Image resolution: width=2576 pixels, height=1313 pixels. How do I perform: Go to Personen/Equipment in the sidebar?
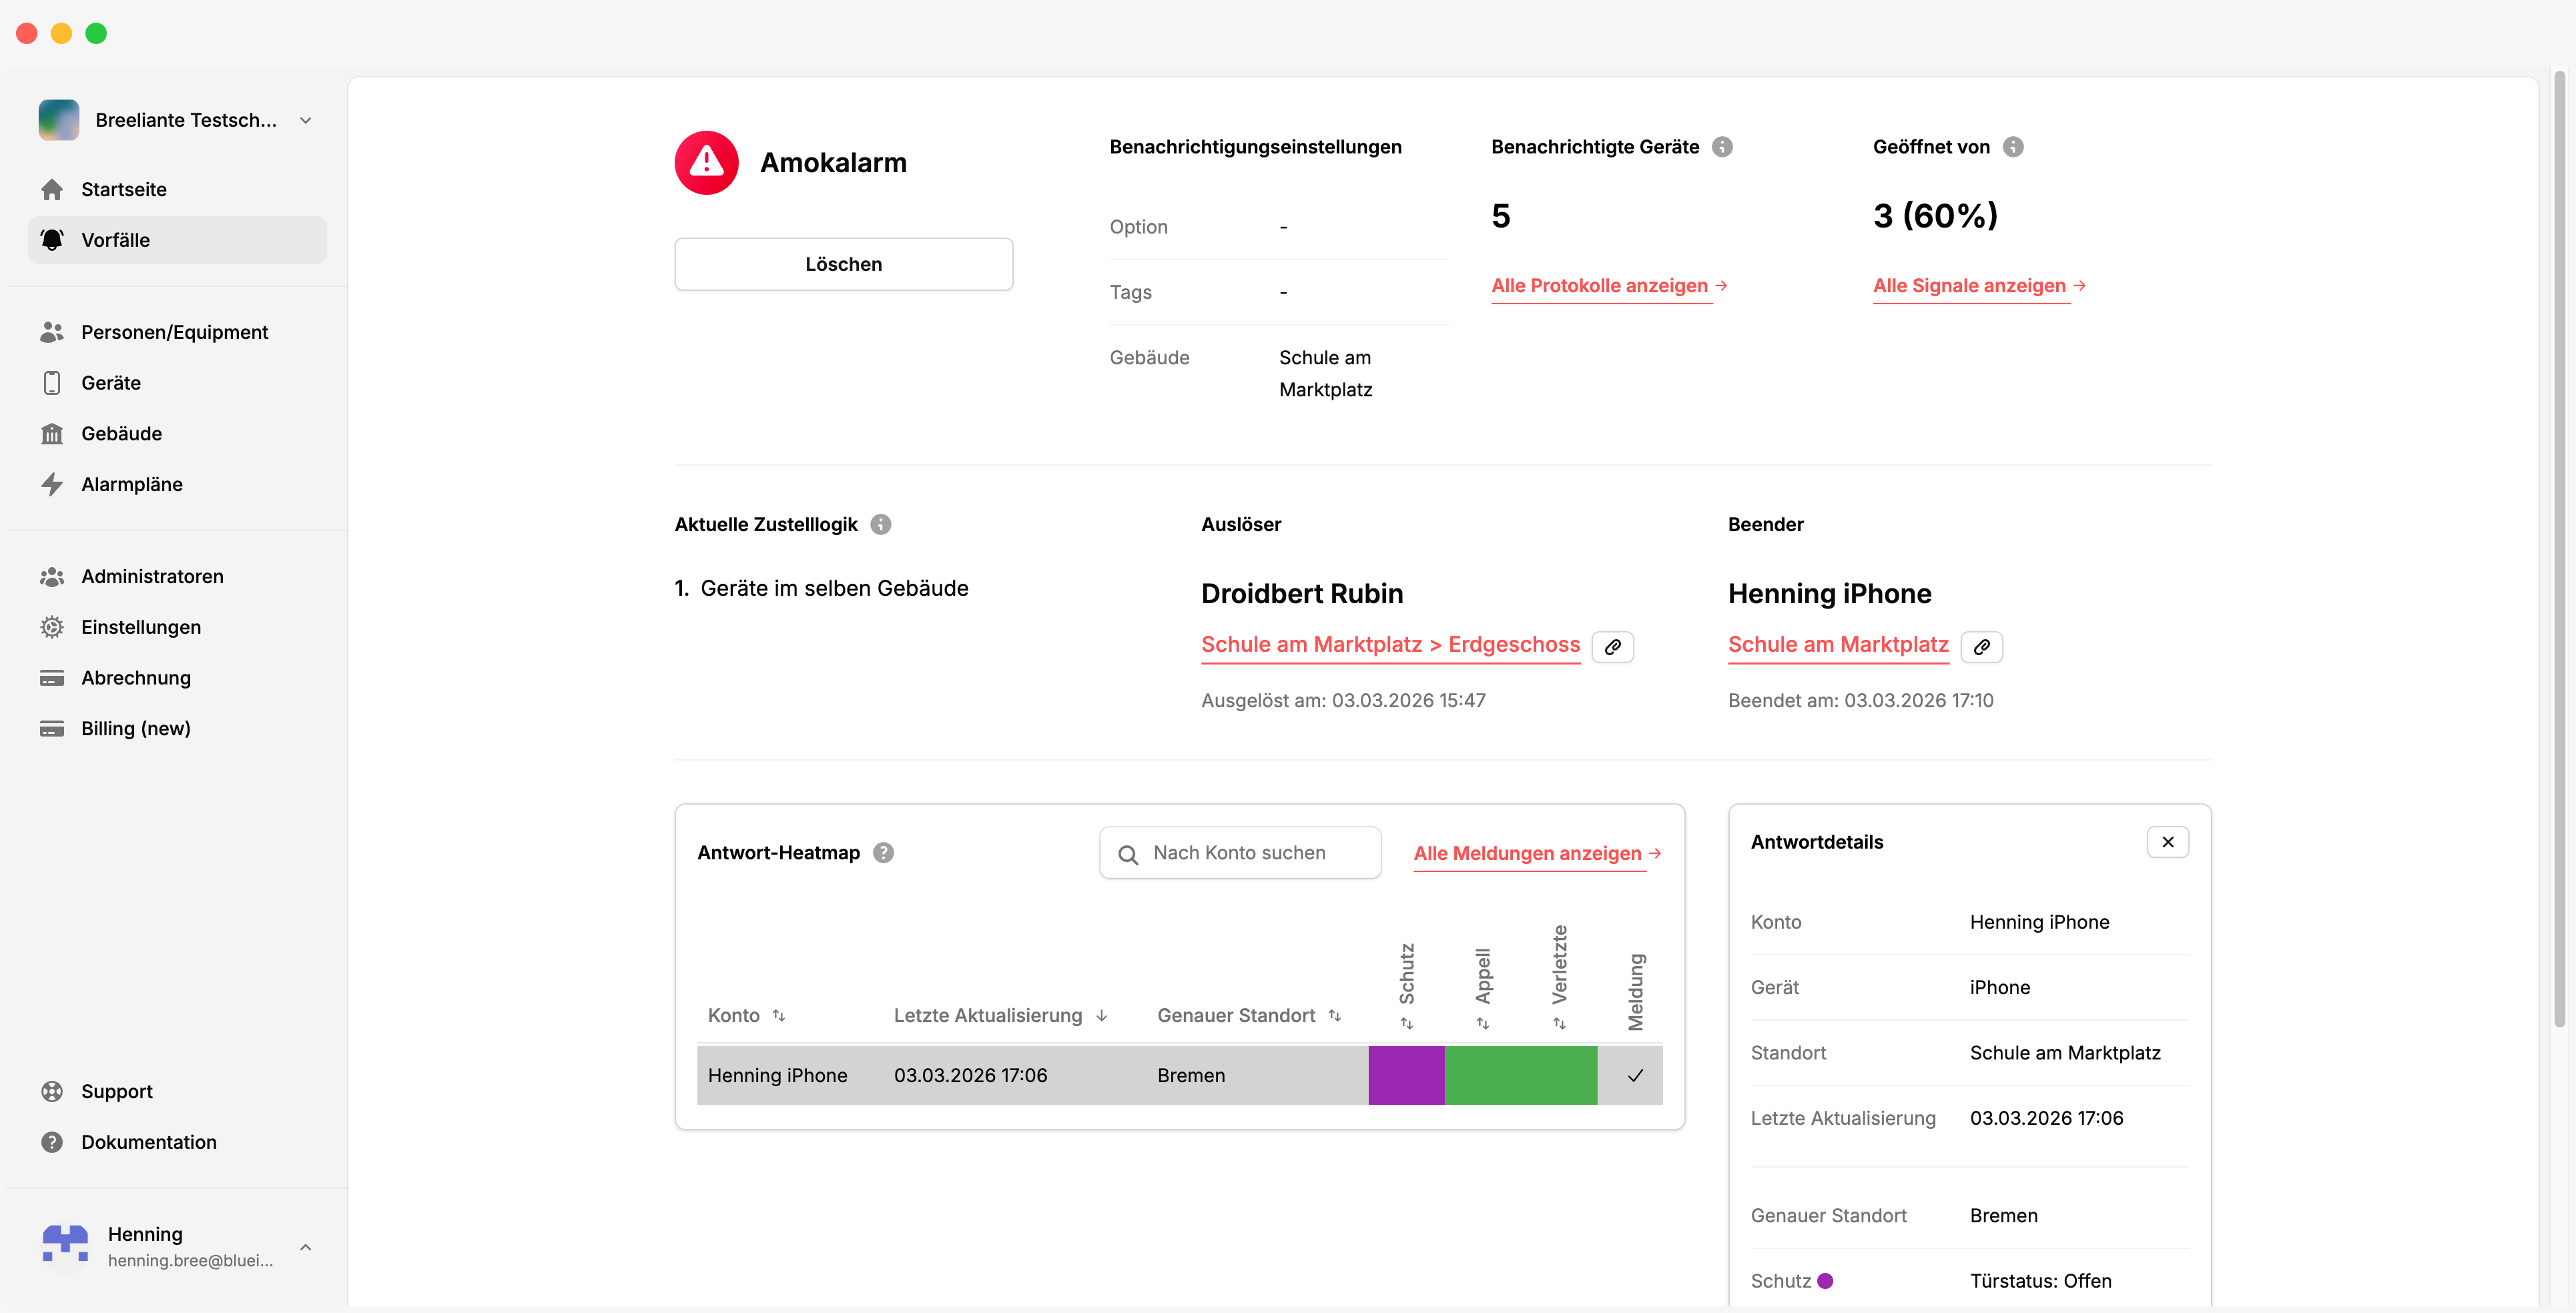coord(174,332)
